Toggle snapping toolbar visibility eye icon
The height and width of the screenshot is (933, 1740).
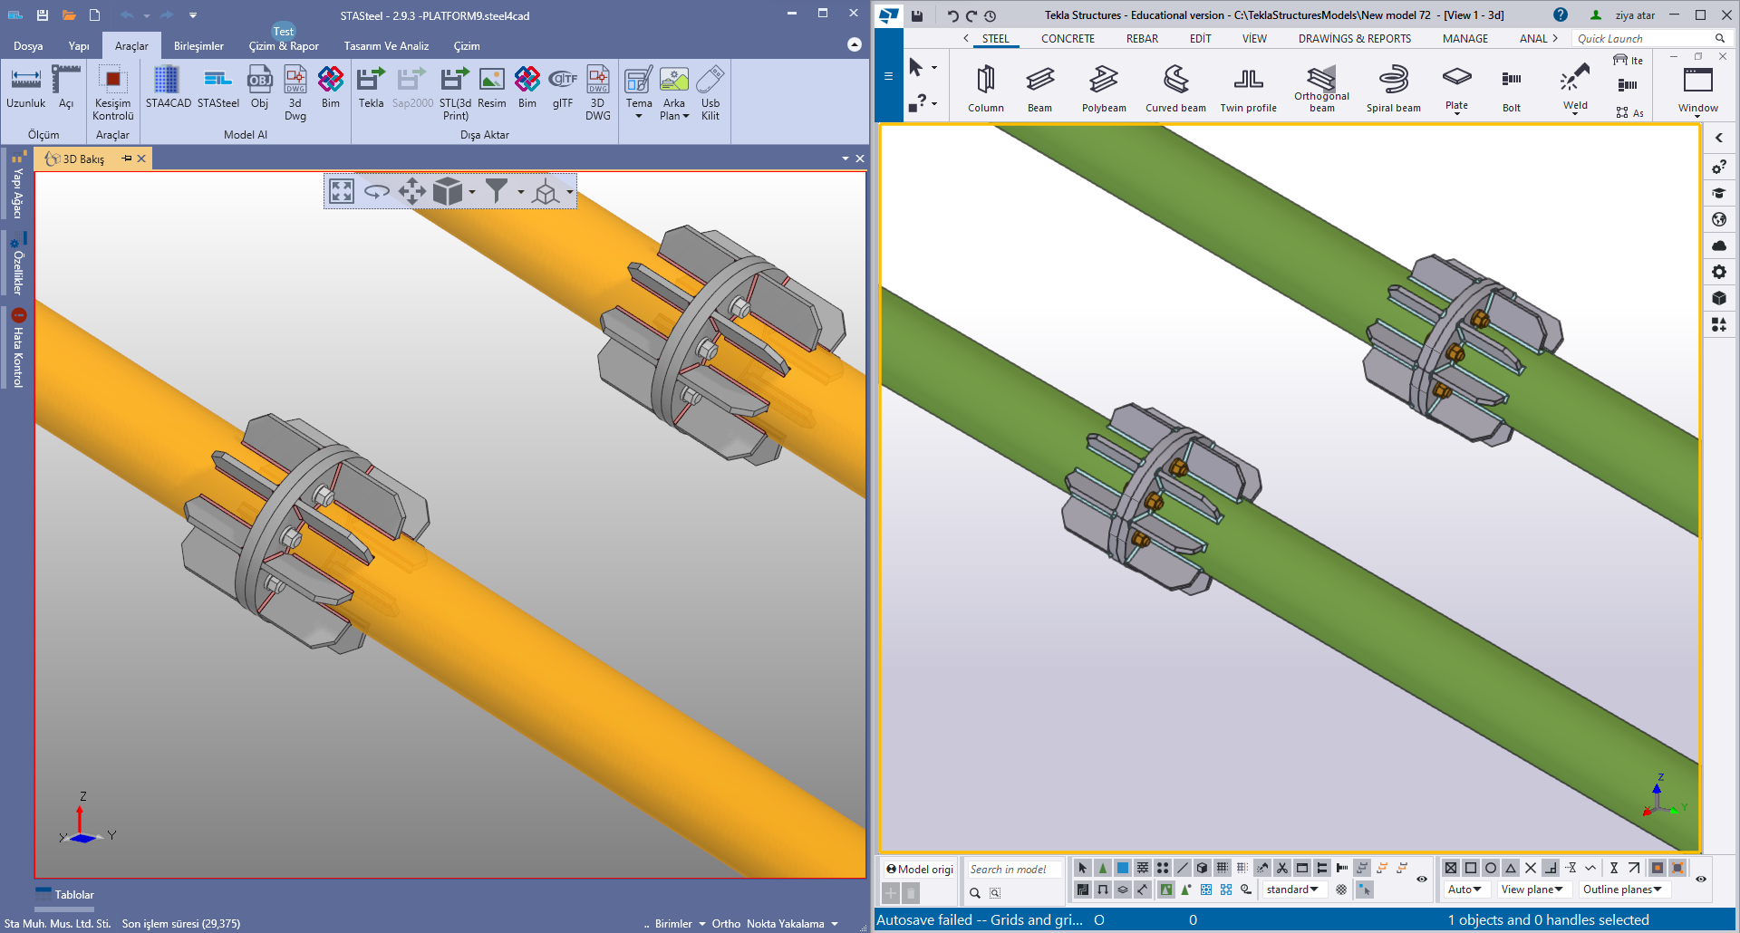coord(1700,879)
